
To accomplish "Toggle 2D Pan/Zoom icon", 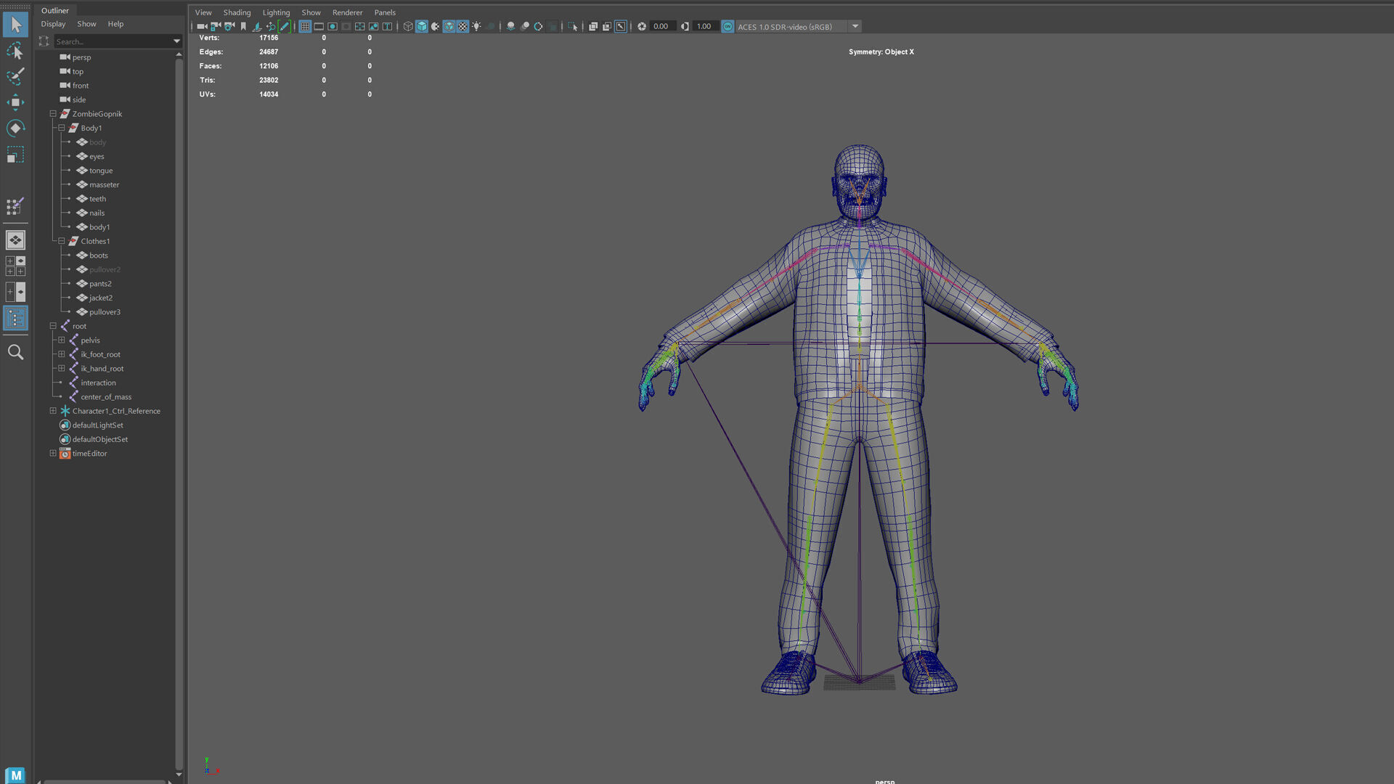I will [x=271, y=26].
